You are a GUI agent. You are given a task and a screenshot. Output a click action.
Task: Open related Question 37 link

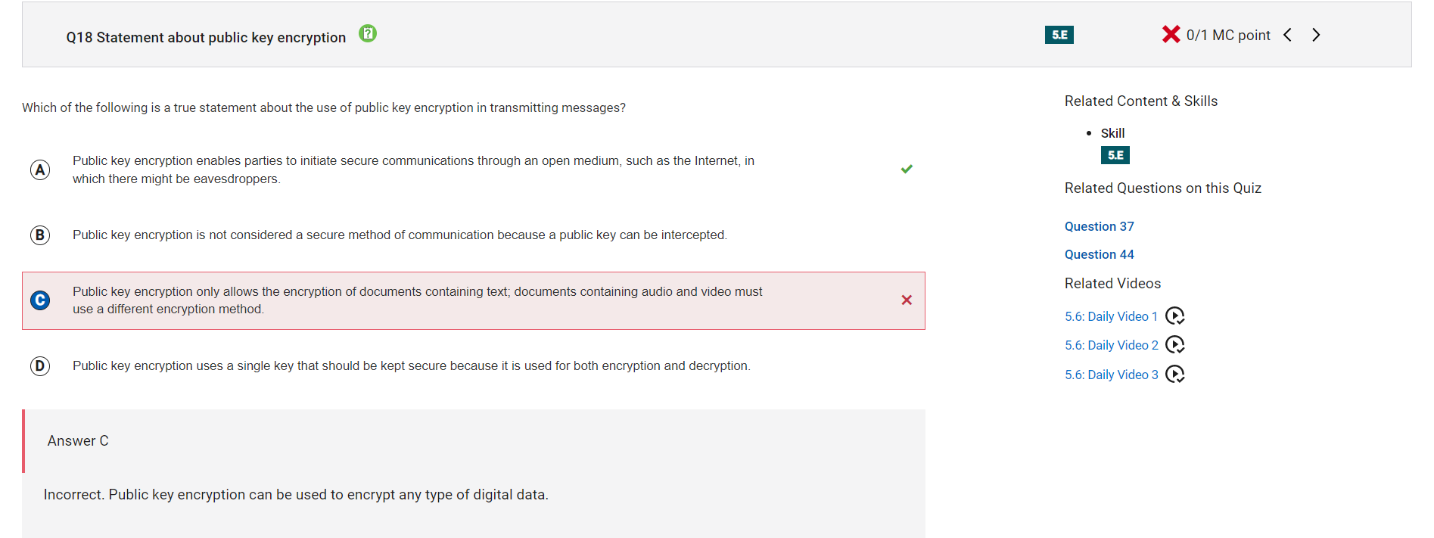tap(1099, 226)
